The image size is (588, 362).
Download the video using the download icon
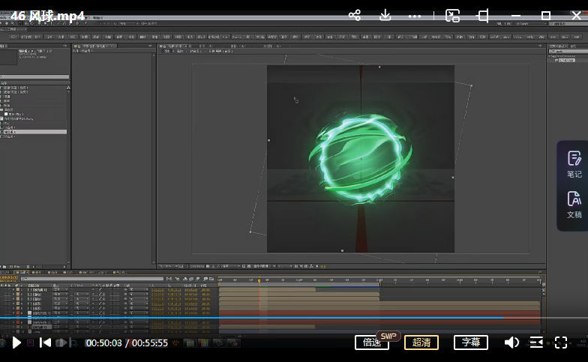[x=385, y=15]
